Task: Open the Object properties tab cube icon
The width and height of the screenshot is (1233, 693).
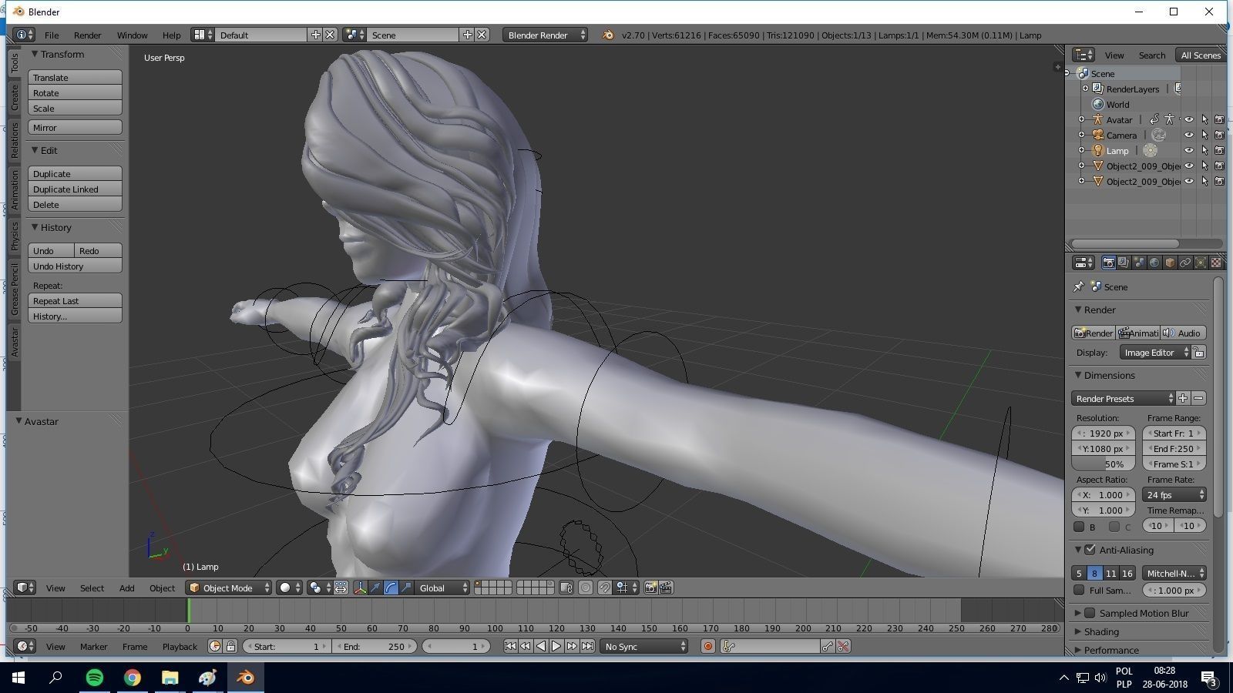Action: coord(1170,263)
